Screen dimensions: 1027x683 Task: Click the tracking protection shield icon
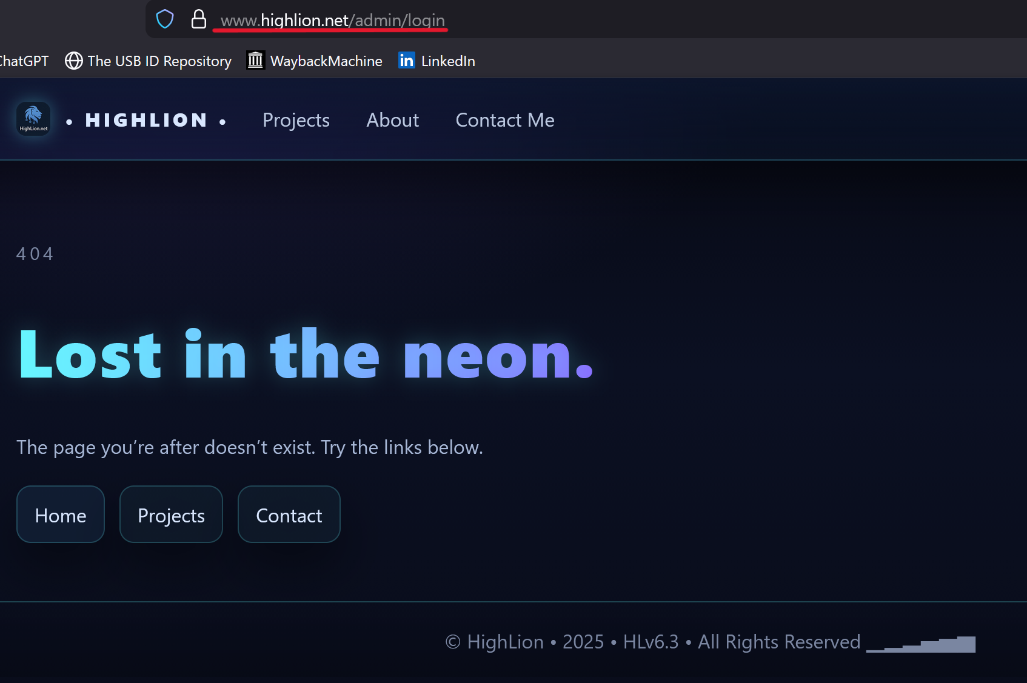pos(165,19)
